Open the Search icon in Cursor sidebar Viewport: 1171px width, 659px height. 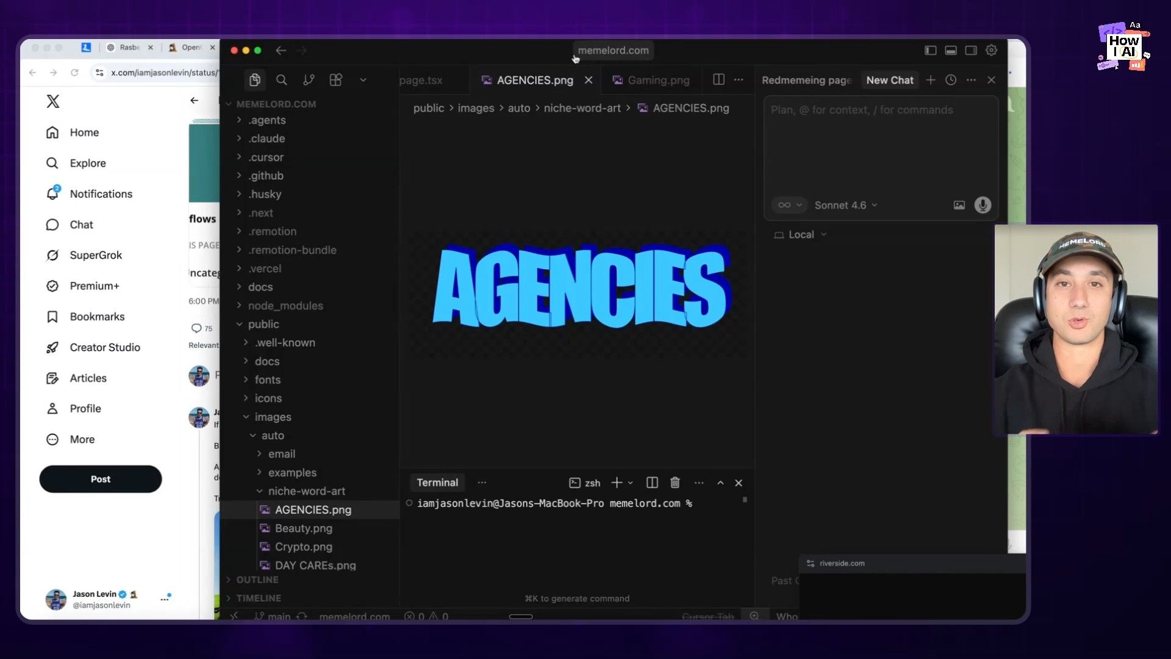click(x=282, y=80)
